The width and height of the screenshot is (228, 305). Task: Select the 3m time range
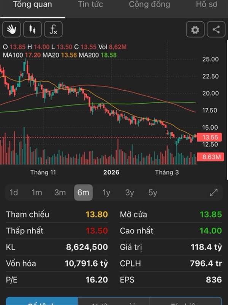point(60,193)
